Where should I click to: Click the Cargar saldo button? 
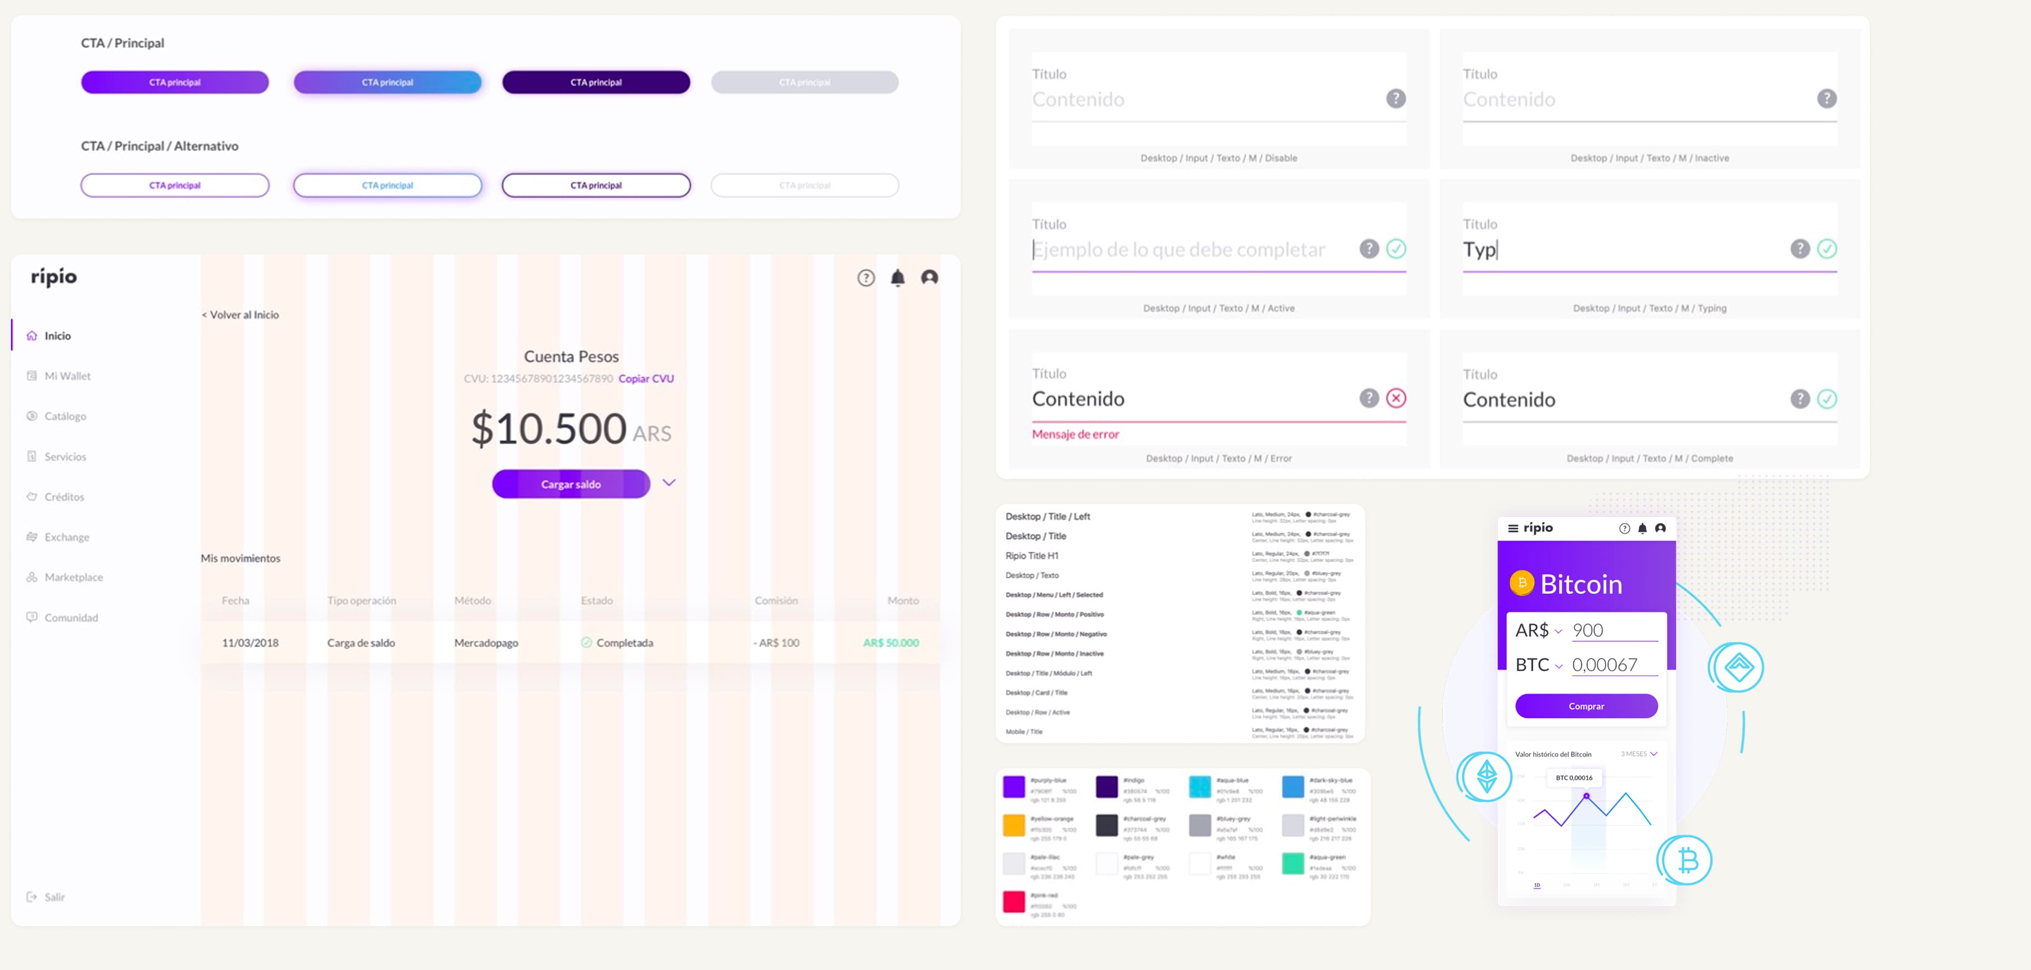click(571, 484)
